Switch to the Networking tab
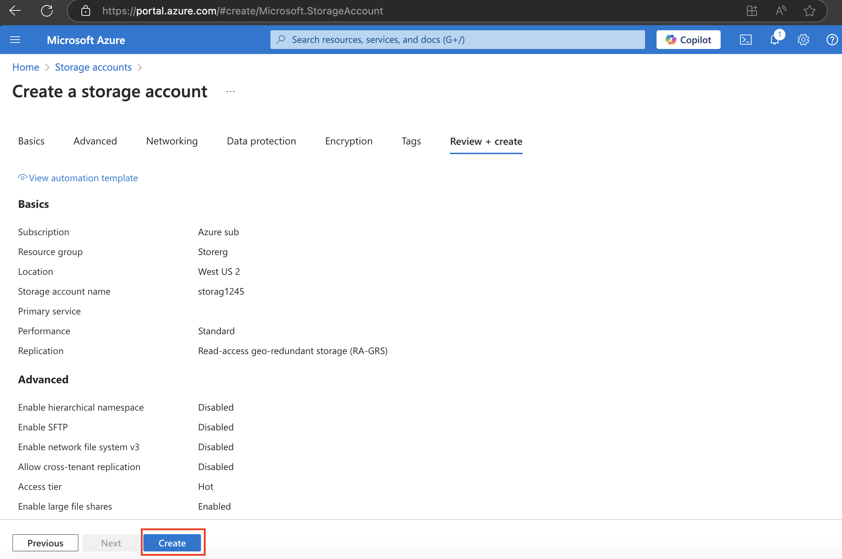 tap(172, 141)
